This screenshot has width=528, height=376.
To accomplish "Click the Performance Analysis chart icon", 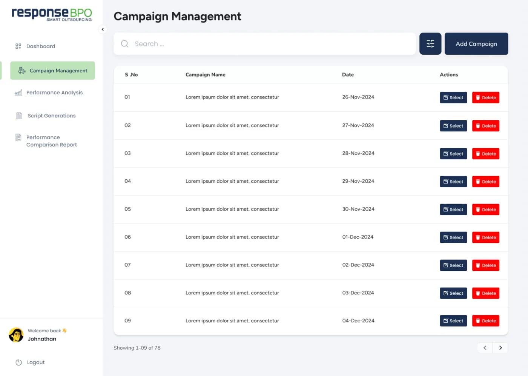I will pyautogui.click(x=18, y=92).
